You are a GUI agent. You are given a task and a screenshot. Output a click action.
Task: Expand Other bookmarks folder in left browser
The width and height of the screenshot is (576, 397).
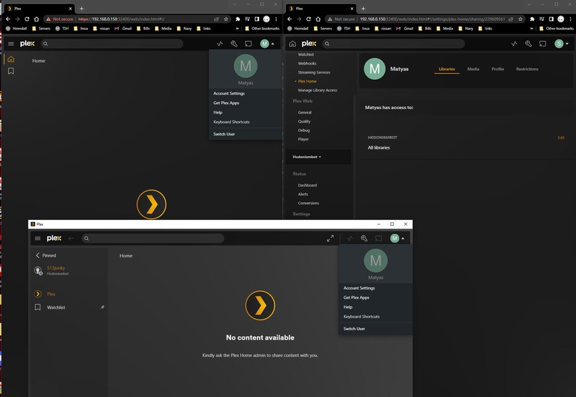262,28
